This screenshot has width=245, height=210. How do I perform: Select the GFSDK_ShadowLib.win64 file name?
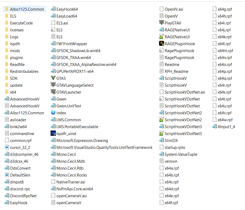(78, 51)
